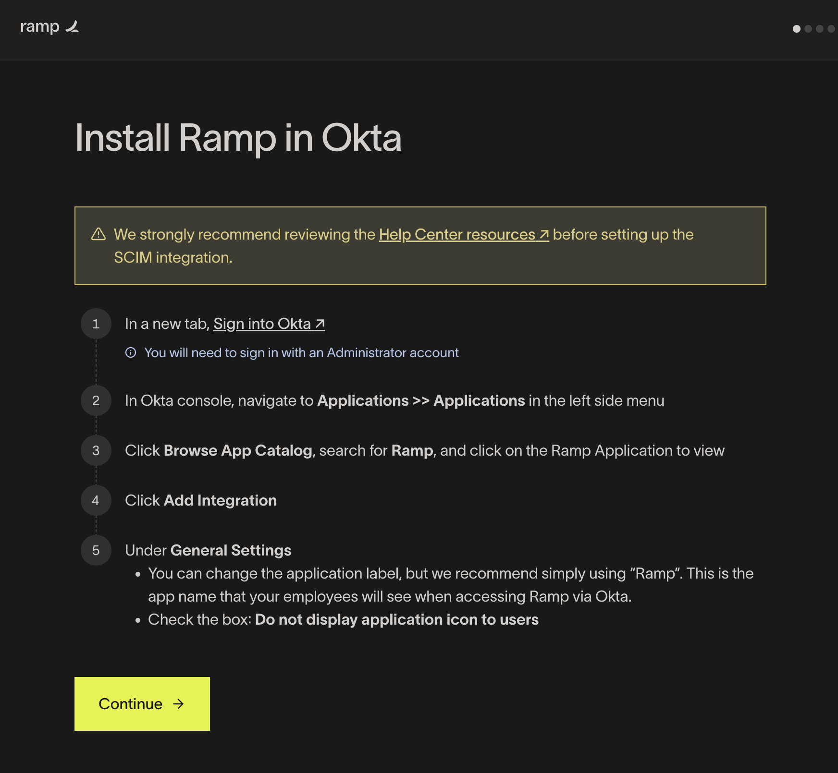This screenshot has height=773, width=838.
Task: Select the first progress dot indicator
Action: tap(797, 29)
